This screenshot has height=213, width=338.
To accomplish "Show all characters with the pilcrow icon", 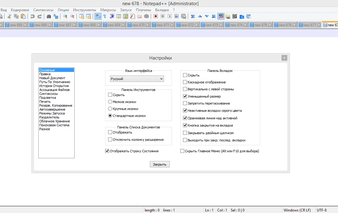I will [105, 16].
